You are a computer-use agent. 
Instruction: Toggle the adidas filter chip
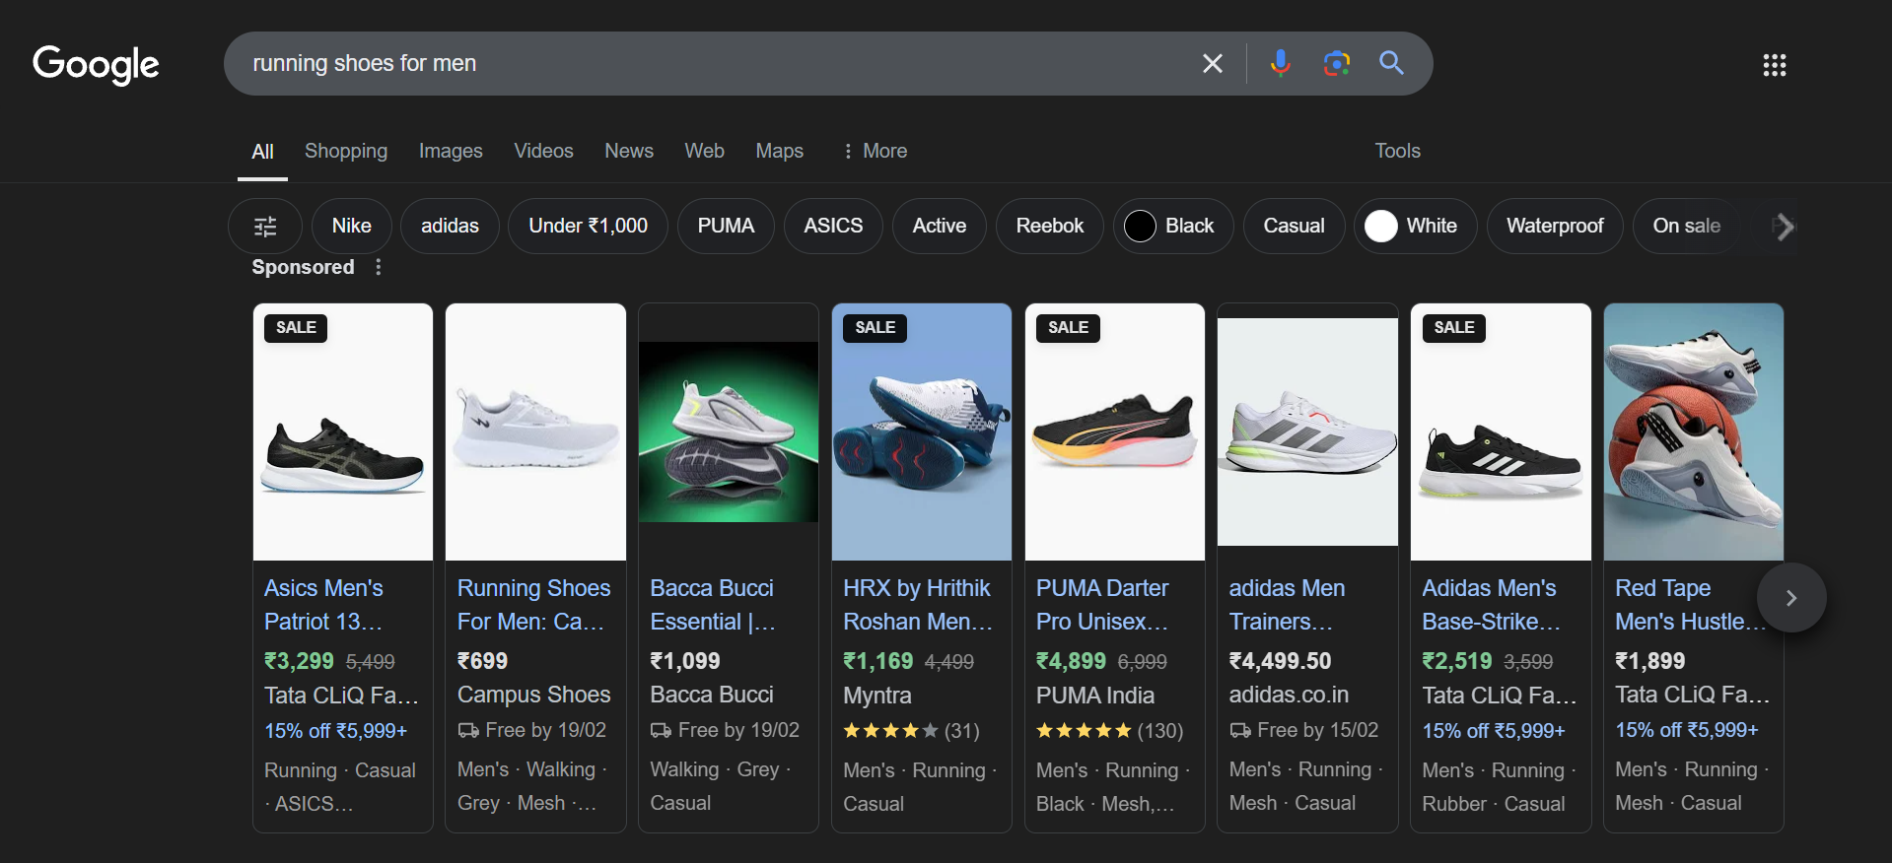(450, 226)
